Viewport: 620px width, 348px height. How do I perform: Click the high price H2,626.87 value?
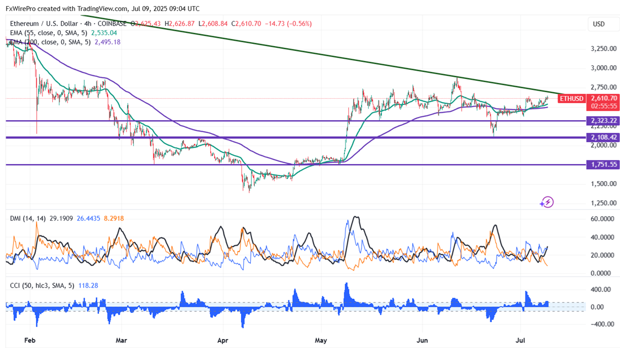pos(179,24)
